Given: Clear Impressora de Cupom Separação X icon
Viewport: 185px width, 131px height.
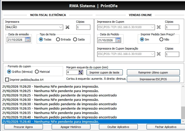Looking at the screenshot, I should click(x=159, y=54).
